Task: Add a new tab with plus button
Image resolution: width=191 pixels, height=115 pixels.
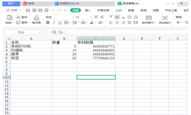Action: tap(181, 3)
